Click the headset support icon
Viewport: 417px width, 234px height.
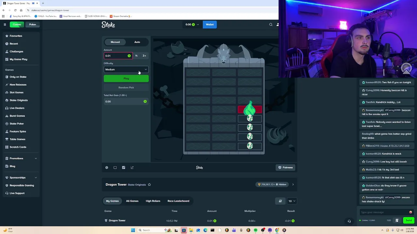point(349,221)
